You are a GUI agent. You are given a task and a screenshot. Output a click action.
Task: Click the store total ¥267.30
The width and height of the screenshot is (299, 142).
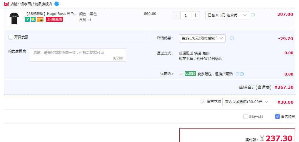click(x=284, y=87)
